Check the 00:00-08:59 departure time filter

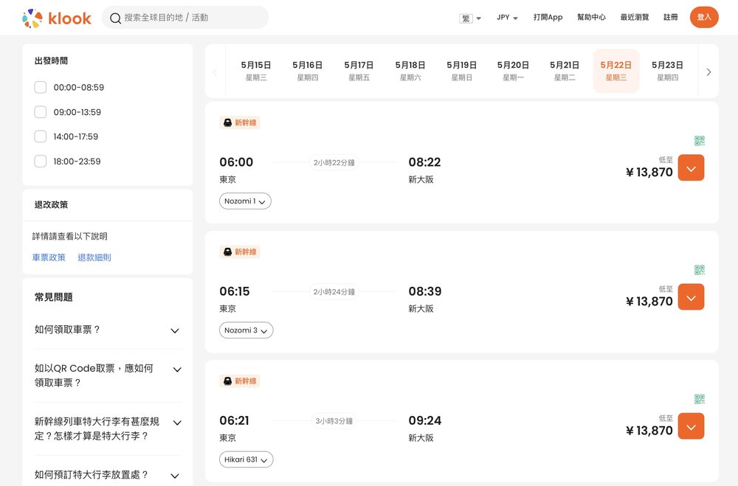coord(41,88)
